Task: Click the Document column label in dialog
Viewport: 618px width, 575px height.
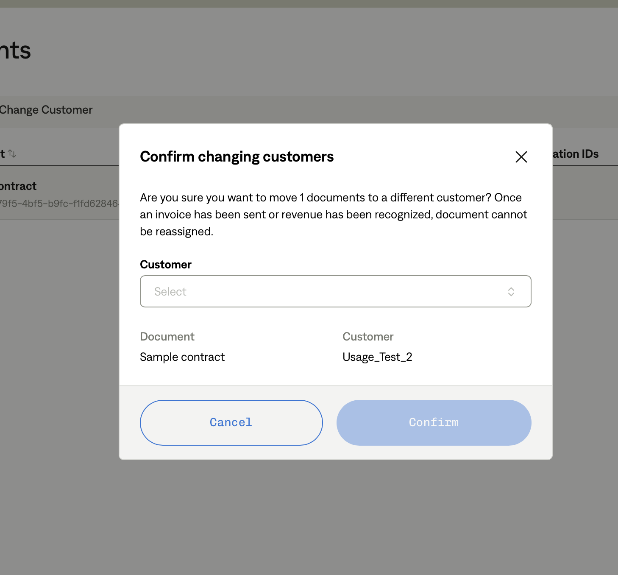Action: [167, 337]
